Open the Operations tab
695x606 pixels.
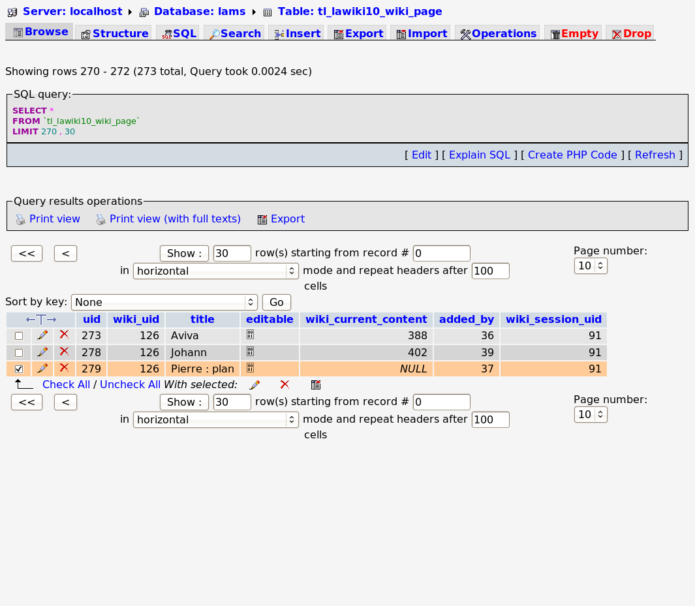pos(498,33)
